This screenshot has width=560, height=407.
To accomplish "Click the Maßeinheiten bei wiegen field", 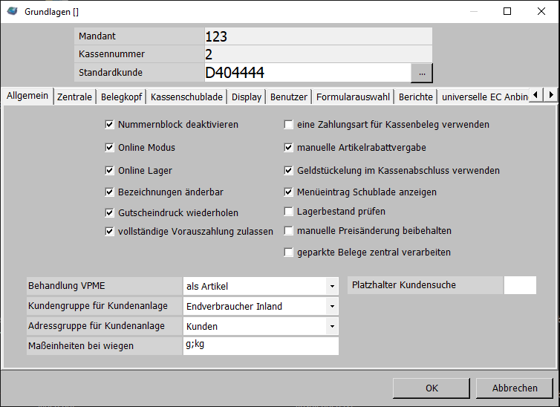I will [260, 346].
